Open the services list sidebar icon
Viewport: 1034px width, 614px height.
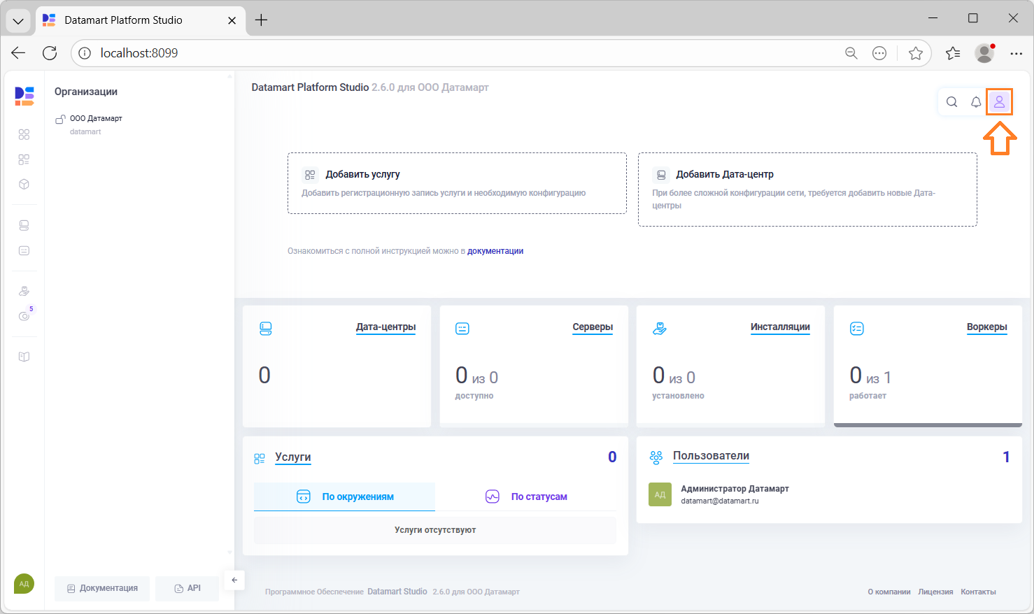pyautogui.click(x=24, y=159)
